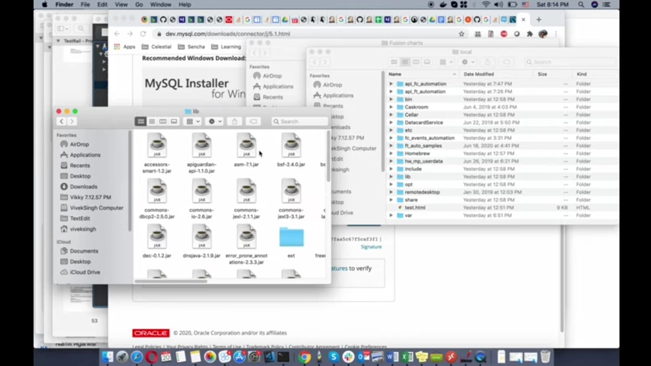651x366 pixels.
Task: Select dnsjava-2.1.9.jar file icon
Action: 202,237
